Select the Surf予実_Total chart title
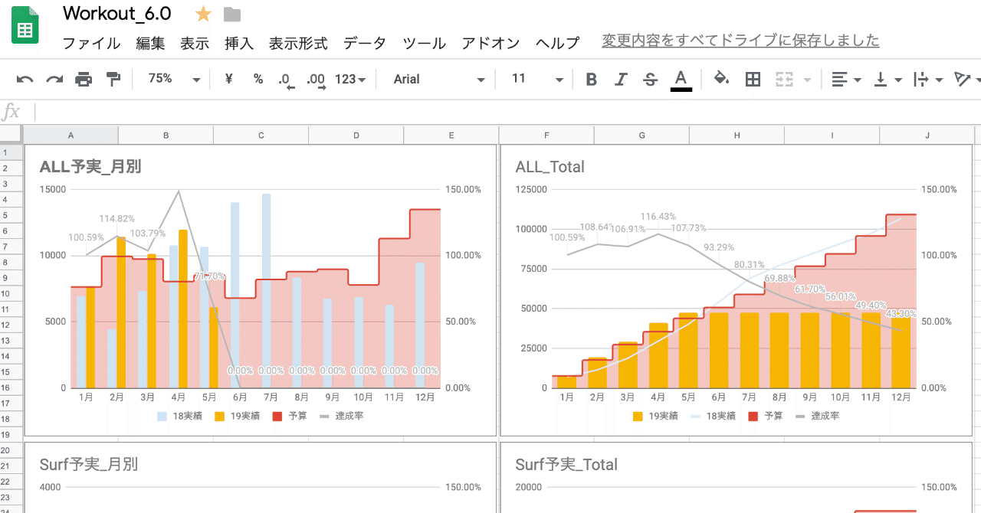981x513 pixels. [x=566, y=464]
